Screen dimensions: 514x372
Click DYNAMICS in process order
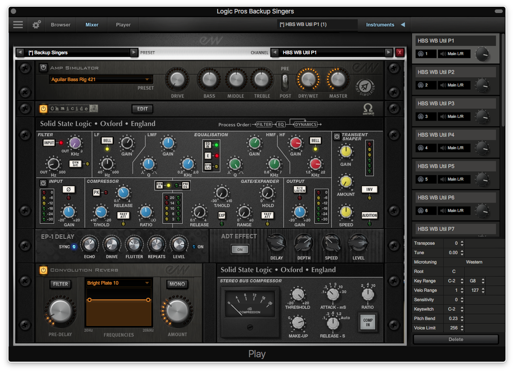click(x=305, y=124)
